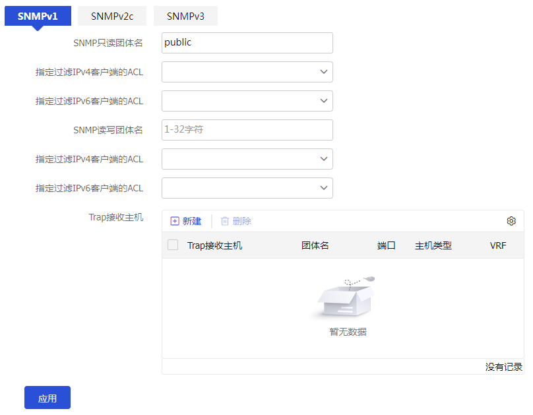
Task: Click the plus icon for 新建
Action: click(175, 221)
